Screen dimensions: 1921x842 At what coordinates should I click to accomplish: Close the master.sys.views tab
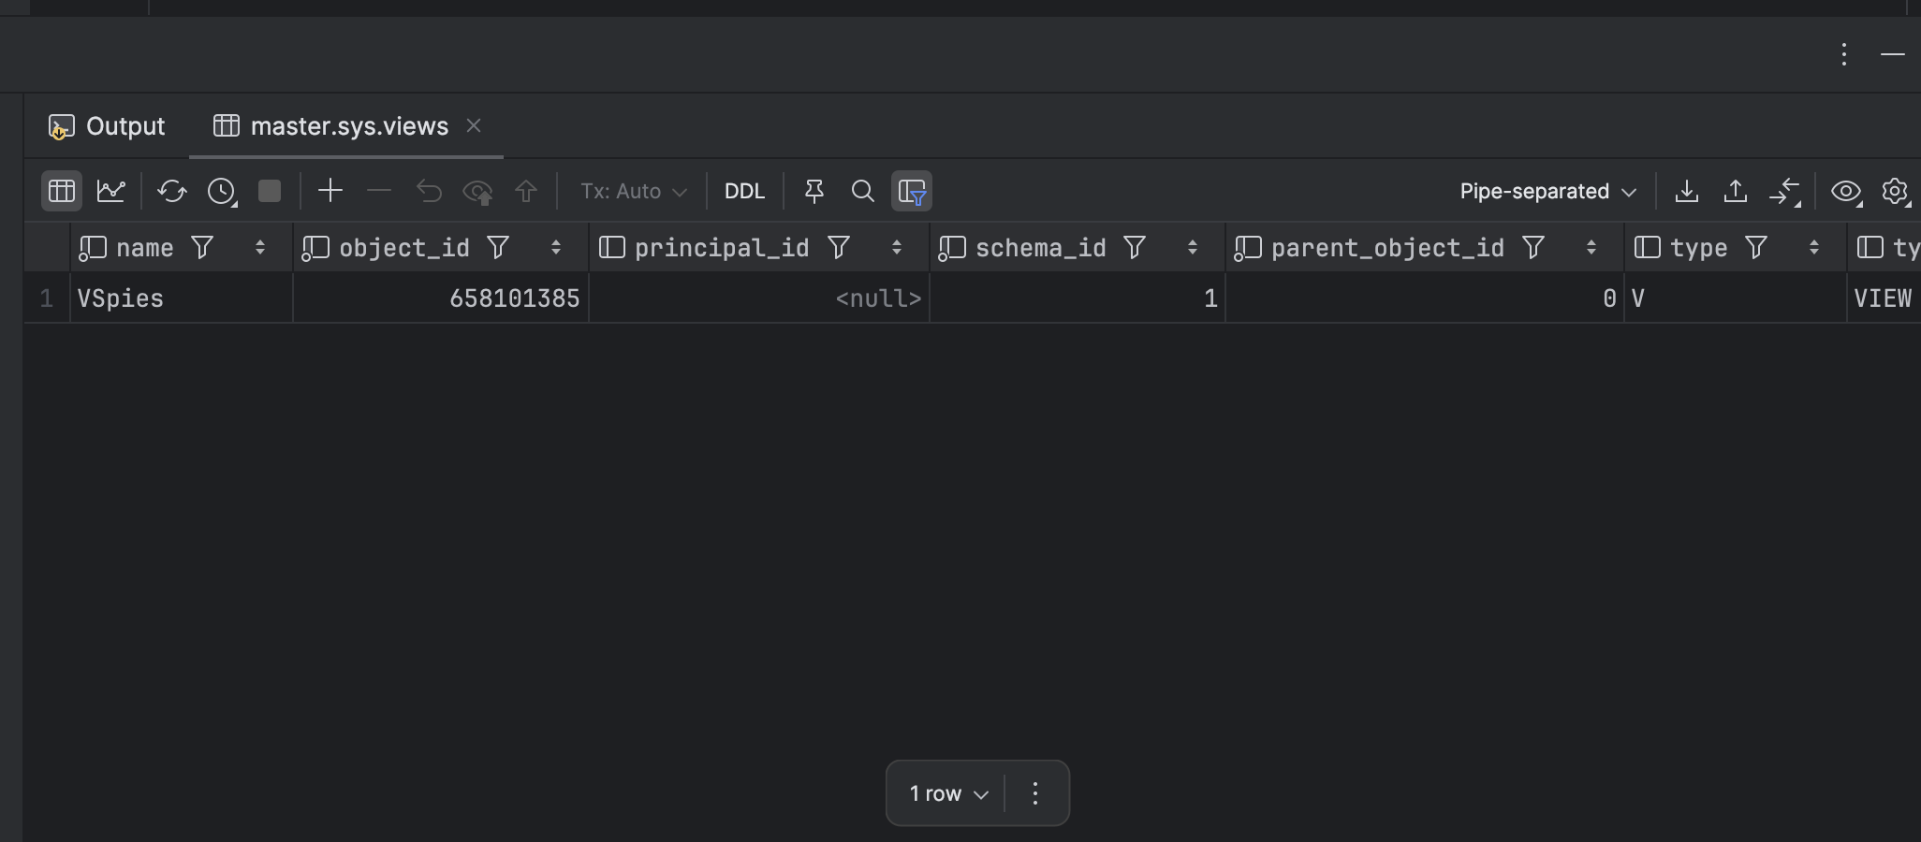coord(474,125)
